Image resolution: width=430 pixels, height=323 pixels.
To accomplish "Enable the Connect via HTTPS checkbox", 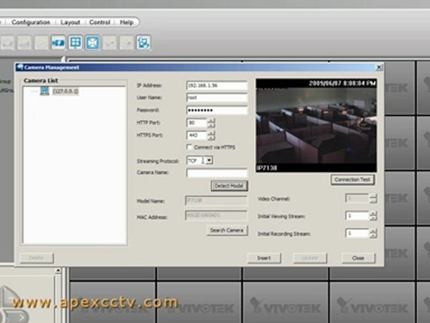I will 189,147.
